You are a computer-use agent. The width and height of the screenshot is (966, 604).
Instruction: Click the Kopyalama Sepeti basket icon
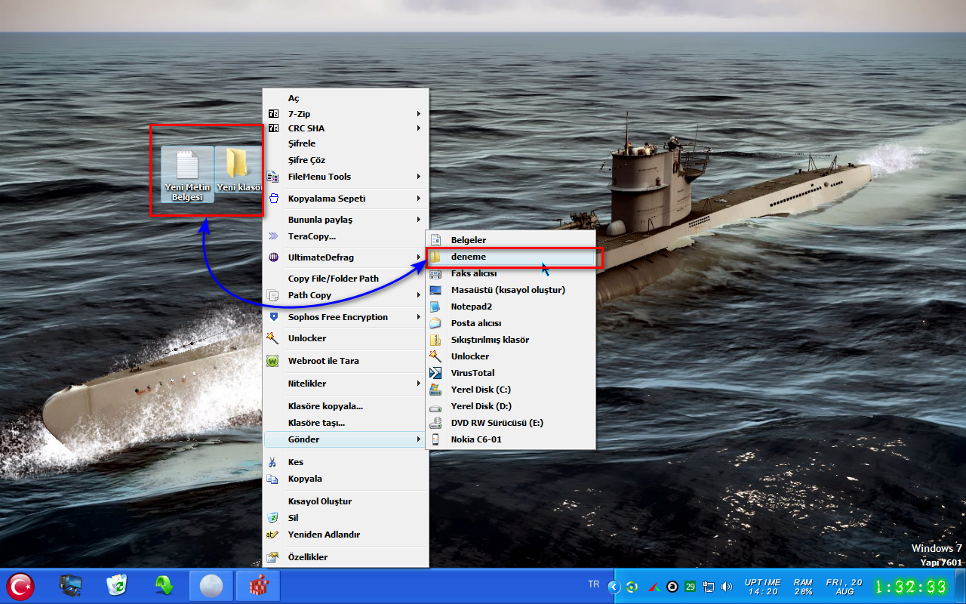point(273,199)
